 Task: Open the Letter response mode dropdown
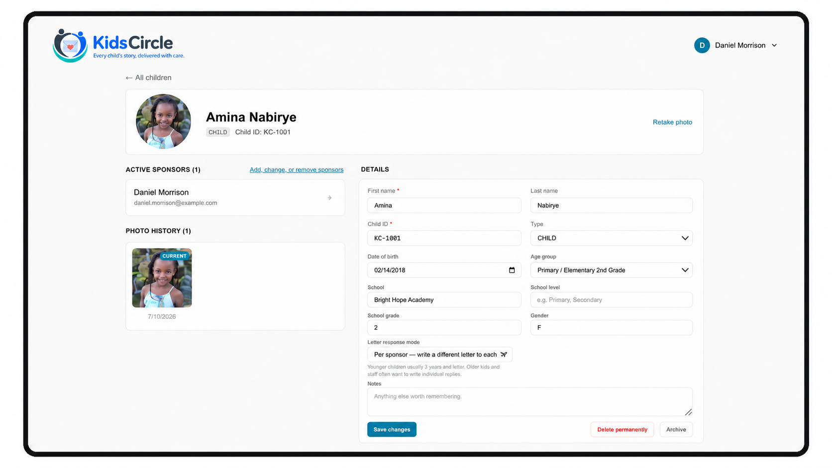(439, 355)
